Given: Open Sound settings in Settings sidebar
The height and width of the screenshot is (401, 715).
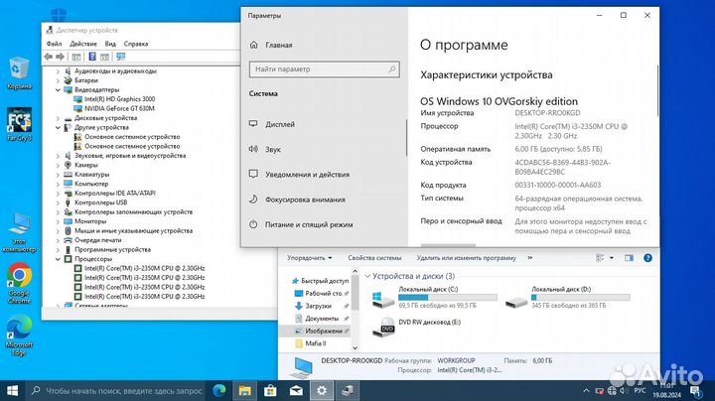Looking at the screenshot, I should 273,149.
